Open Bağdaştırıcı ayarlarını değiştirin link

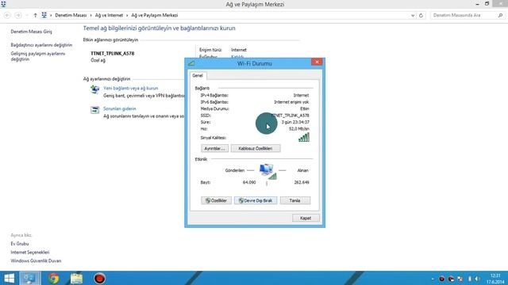pyautogui.click(x=41, y=45)
